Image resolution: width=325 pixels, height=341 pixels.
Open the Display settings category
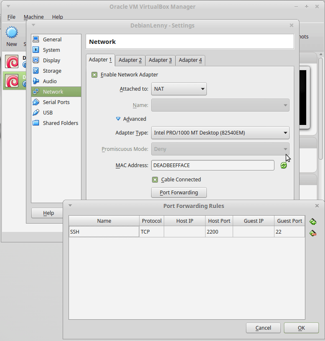56,60
